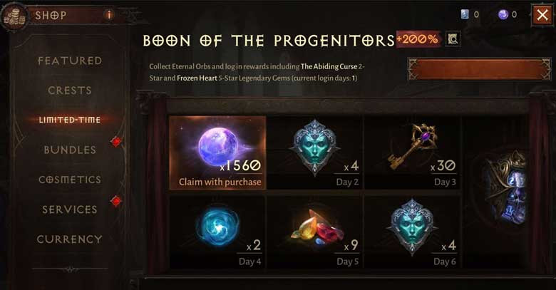The height and width of the screenshot is (290, 556).
Task: Select the Limited-Time tab
Action: pos(70,120)
